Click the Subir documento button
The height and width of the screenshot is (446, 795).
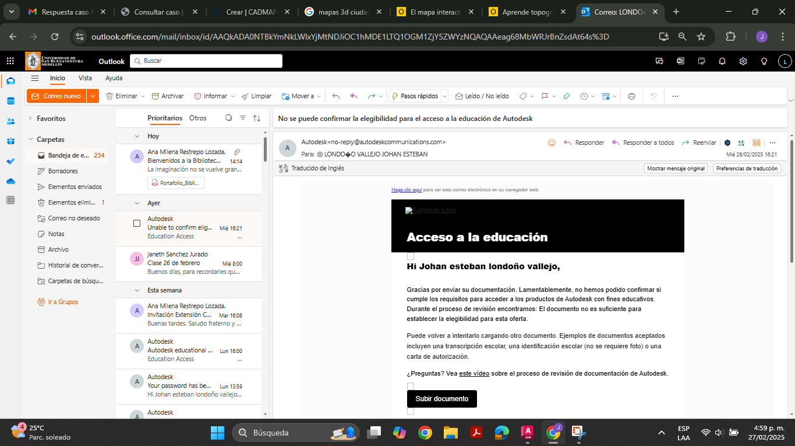[442, 399]
